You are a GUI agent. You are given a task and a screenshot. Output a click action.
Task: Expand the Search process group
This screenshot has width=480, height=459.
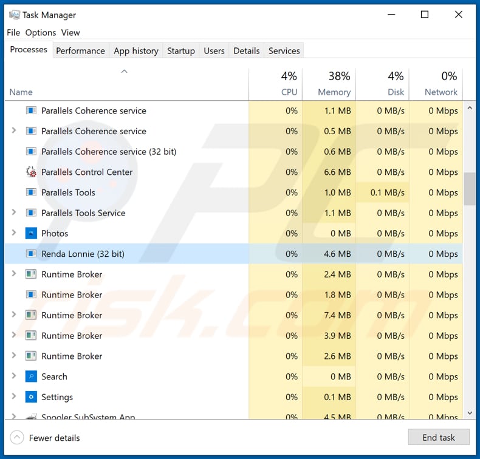14,376
